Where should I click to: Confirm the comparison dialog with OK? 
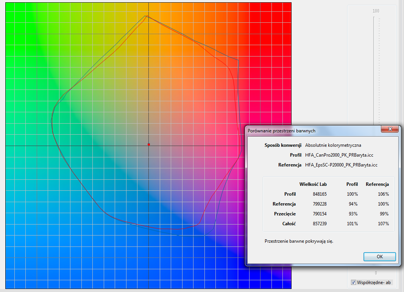tap(379, 257)
